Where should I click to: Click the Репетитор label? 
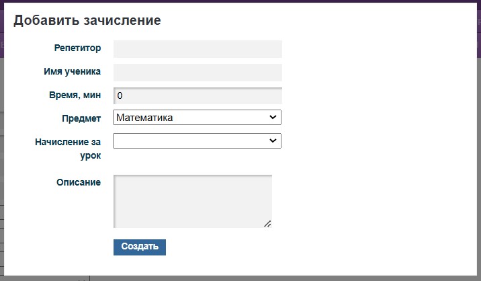(x=77, y=48)
